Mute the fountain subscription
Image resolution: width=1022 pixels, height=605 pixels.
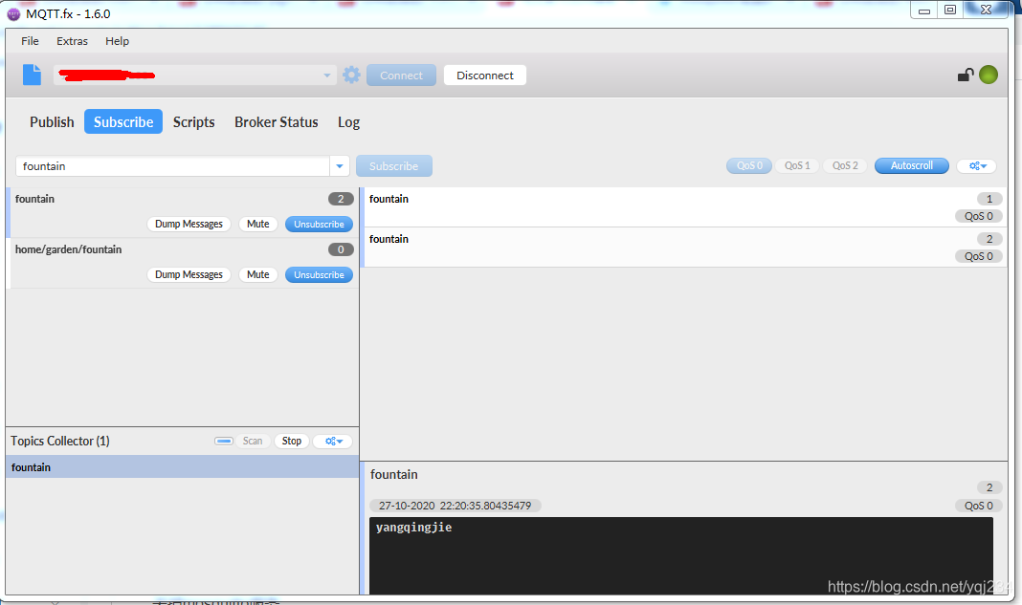click(257, 224)
